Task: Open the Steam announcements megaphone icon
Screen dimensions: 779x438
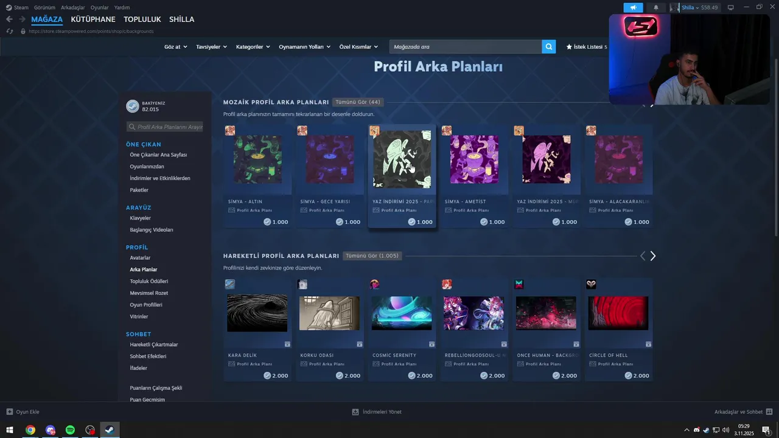Action: [x=633, y=7]
